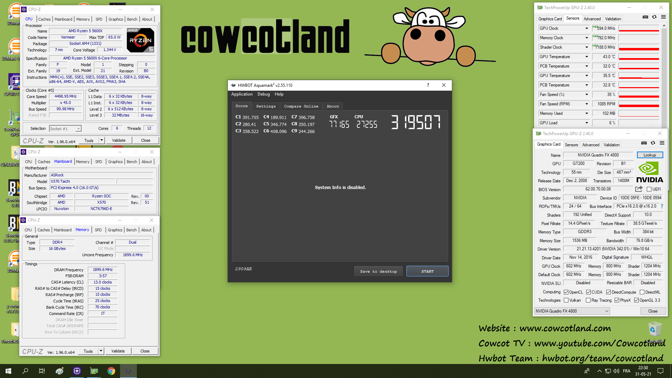Toggle OpenCL checkbox
This screenshot has height=378, width=672.
click(x=566, y=292)
